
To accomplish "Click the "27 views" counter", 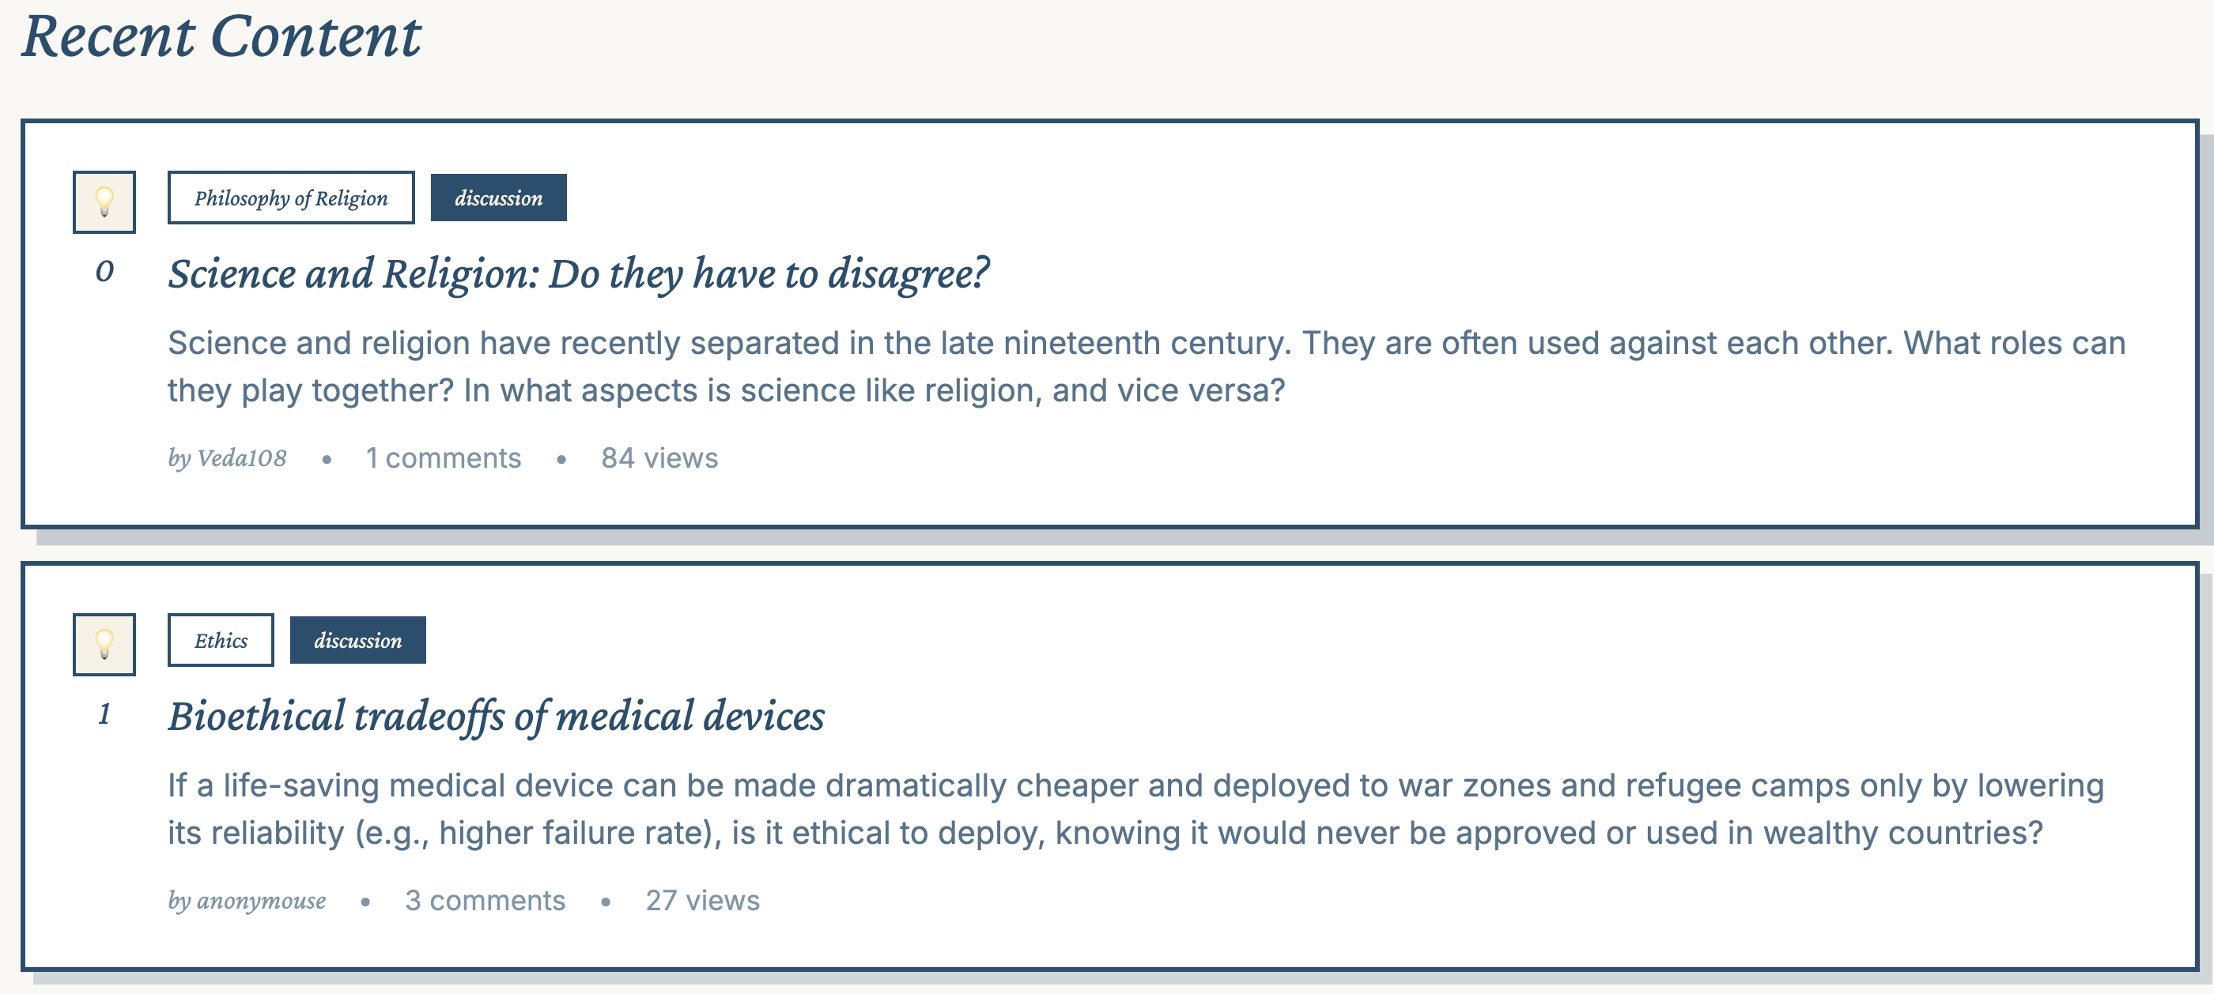I will pyautogui.click(x=702, y=900).
